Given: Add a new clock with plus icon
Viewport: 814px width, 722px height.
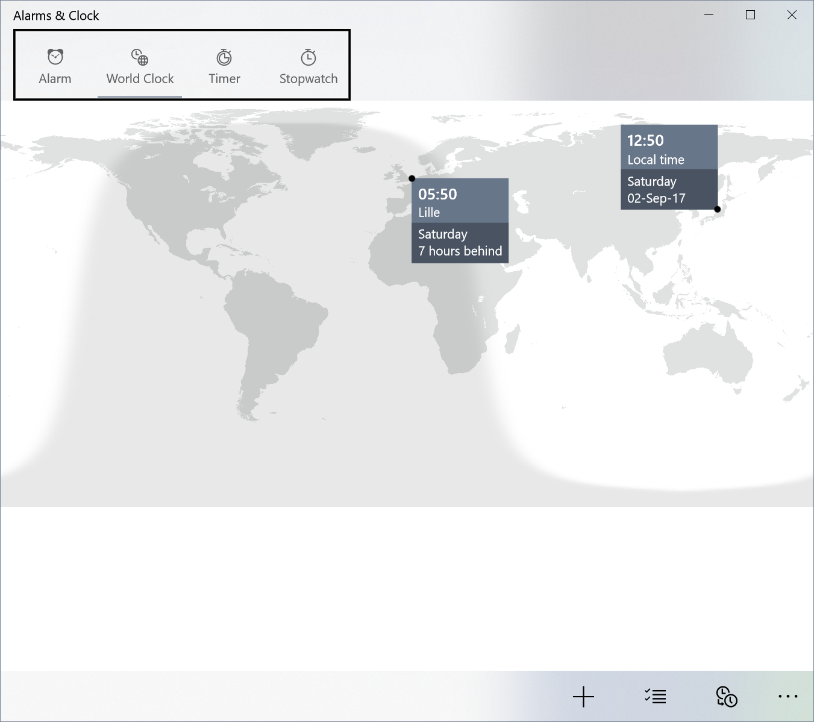Looking at the screenshot, I should [583, 697].
